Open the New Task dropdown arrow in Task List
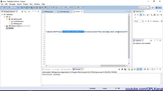The image size is (163, 91). pos(138,15)
